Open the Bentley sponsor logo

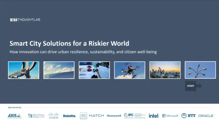coord(36,116)
